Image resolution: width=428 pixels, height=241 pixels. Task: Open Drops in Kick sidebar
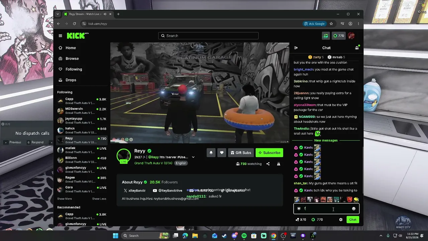click(x=67, y=80)
